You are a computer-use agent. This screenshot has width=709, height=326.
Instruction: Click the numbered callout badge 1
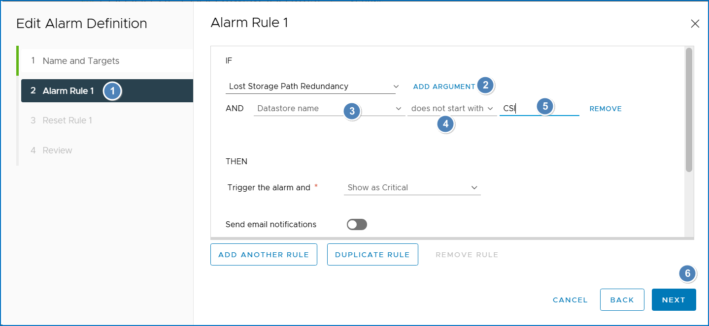tap(112, 91)
